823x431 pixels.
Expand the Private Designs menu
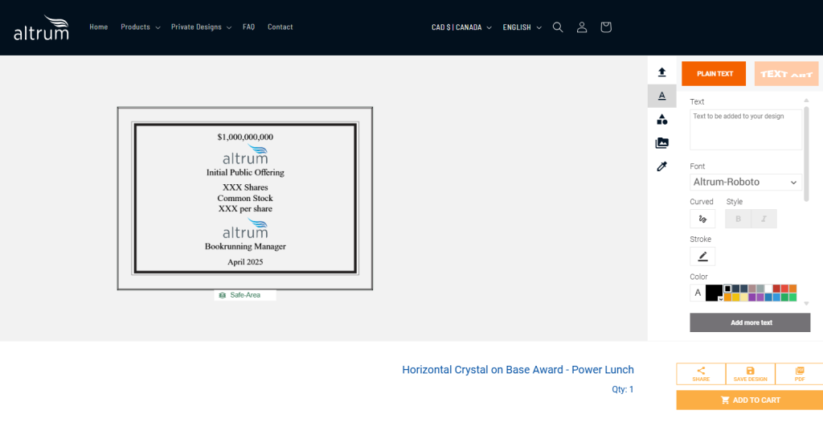click(201, 27)
